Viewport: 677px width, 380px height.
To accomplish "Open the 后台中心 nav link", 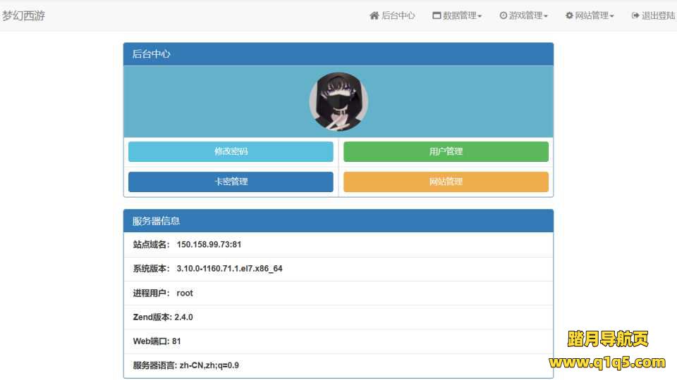I will click(x=393, y=15).
